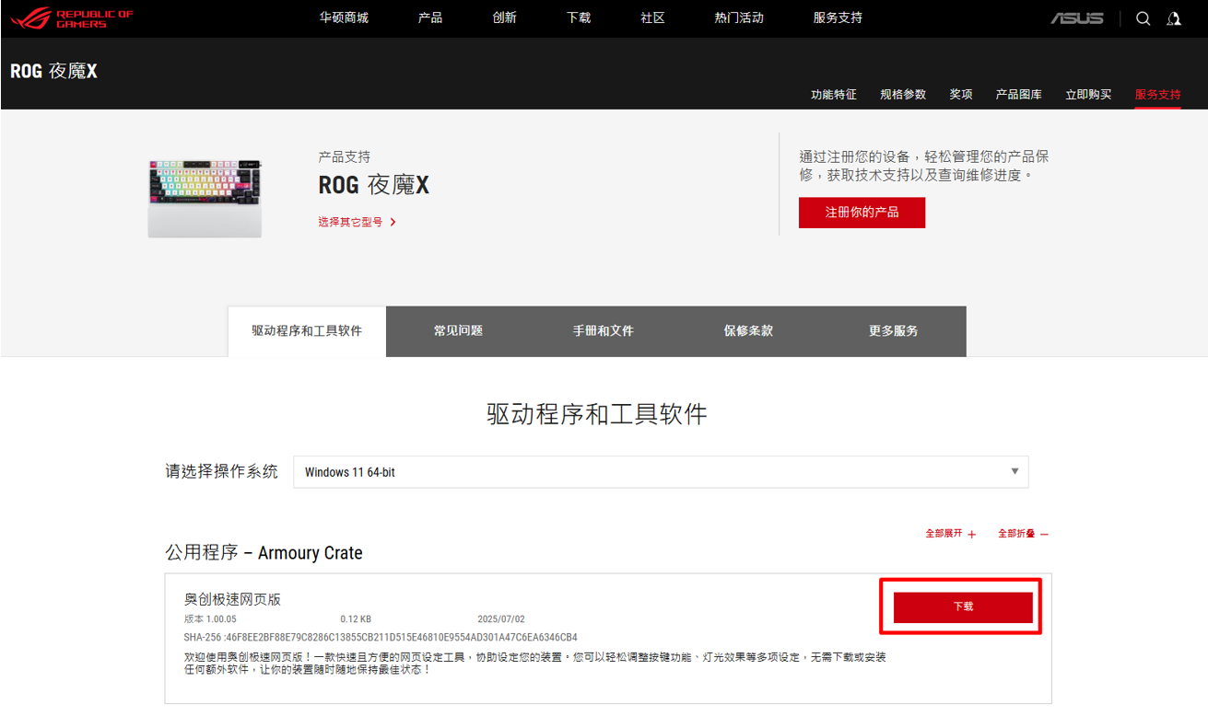1208x716 pixels.
Task: Open the ASUS logo link
Action: [1077, 18]
